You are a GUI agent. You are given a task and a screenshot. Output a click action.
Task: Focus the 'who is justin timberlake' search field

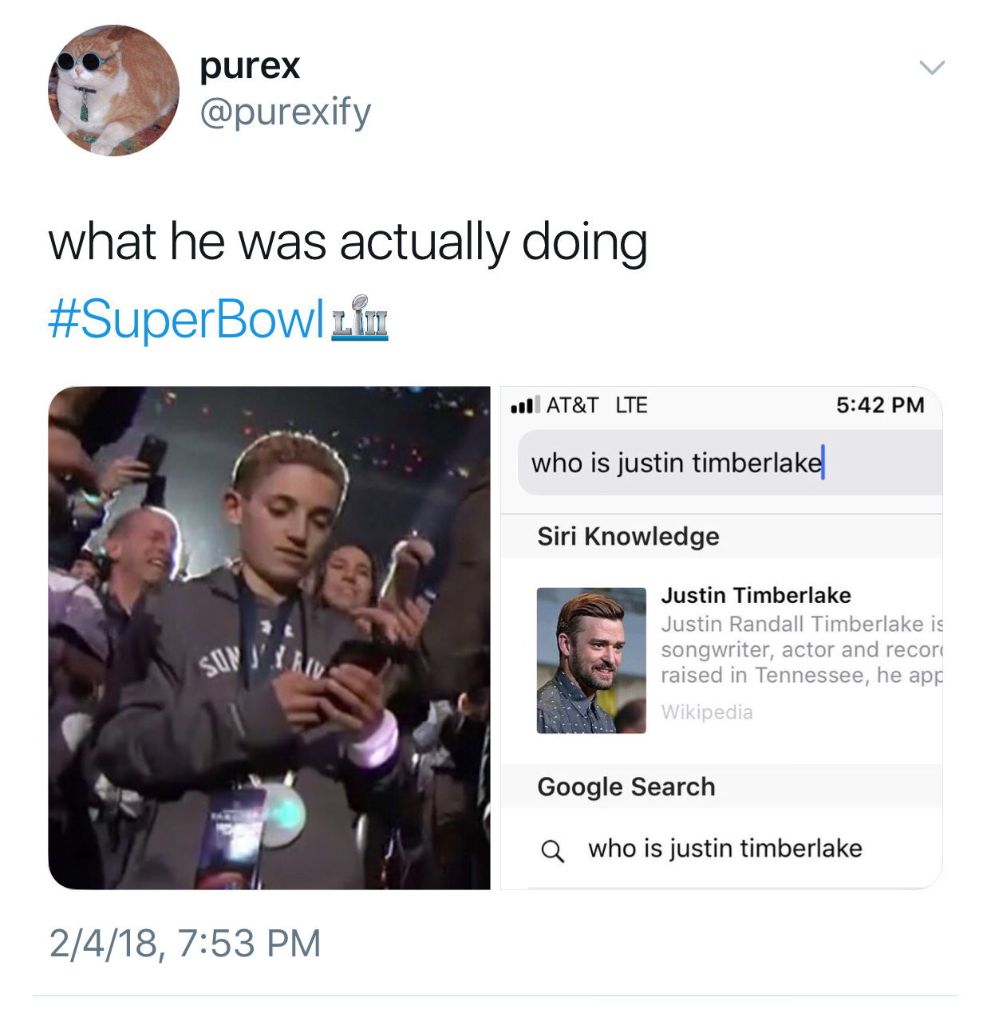click(x=730, y=463)
